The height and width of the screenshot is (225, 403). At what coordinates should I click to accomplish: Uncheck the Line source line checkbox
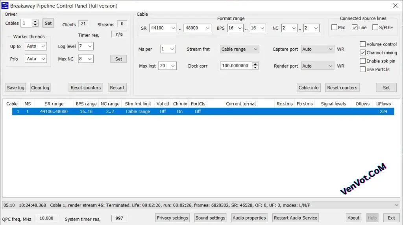[355, 27]
